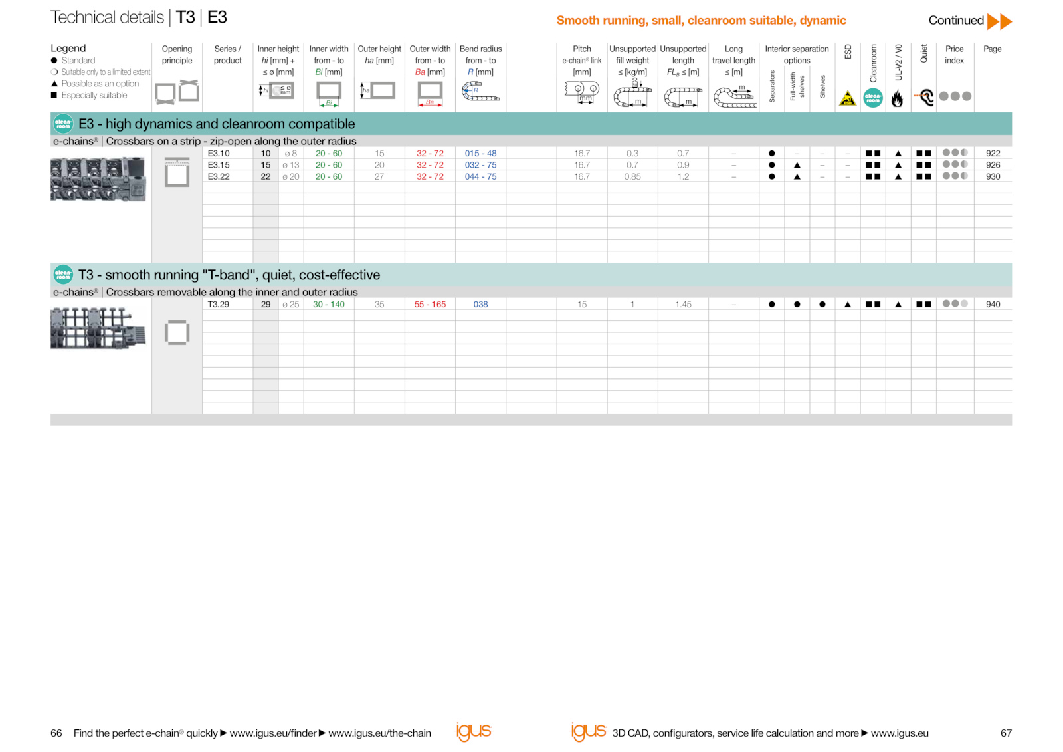Image resolution: width=1063 pixels, height=752 pixels.
Task: Open the www.igus.eu/the-chain link
Action: [x=379, y=733]
